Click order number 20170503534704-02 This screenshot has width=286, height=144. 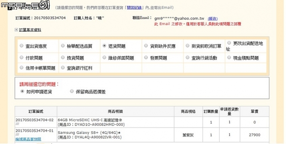(35, 120)
